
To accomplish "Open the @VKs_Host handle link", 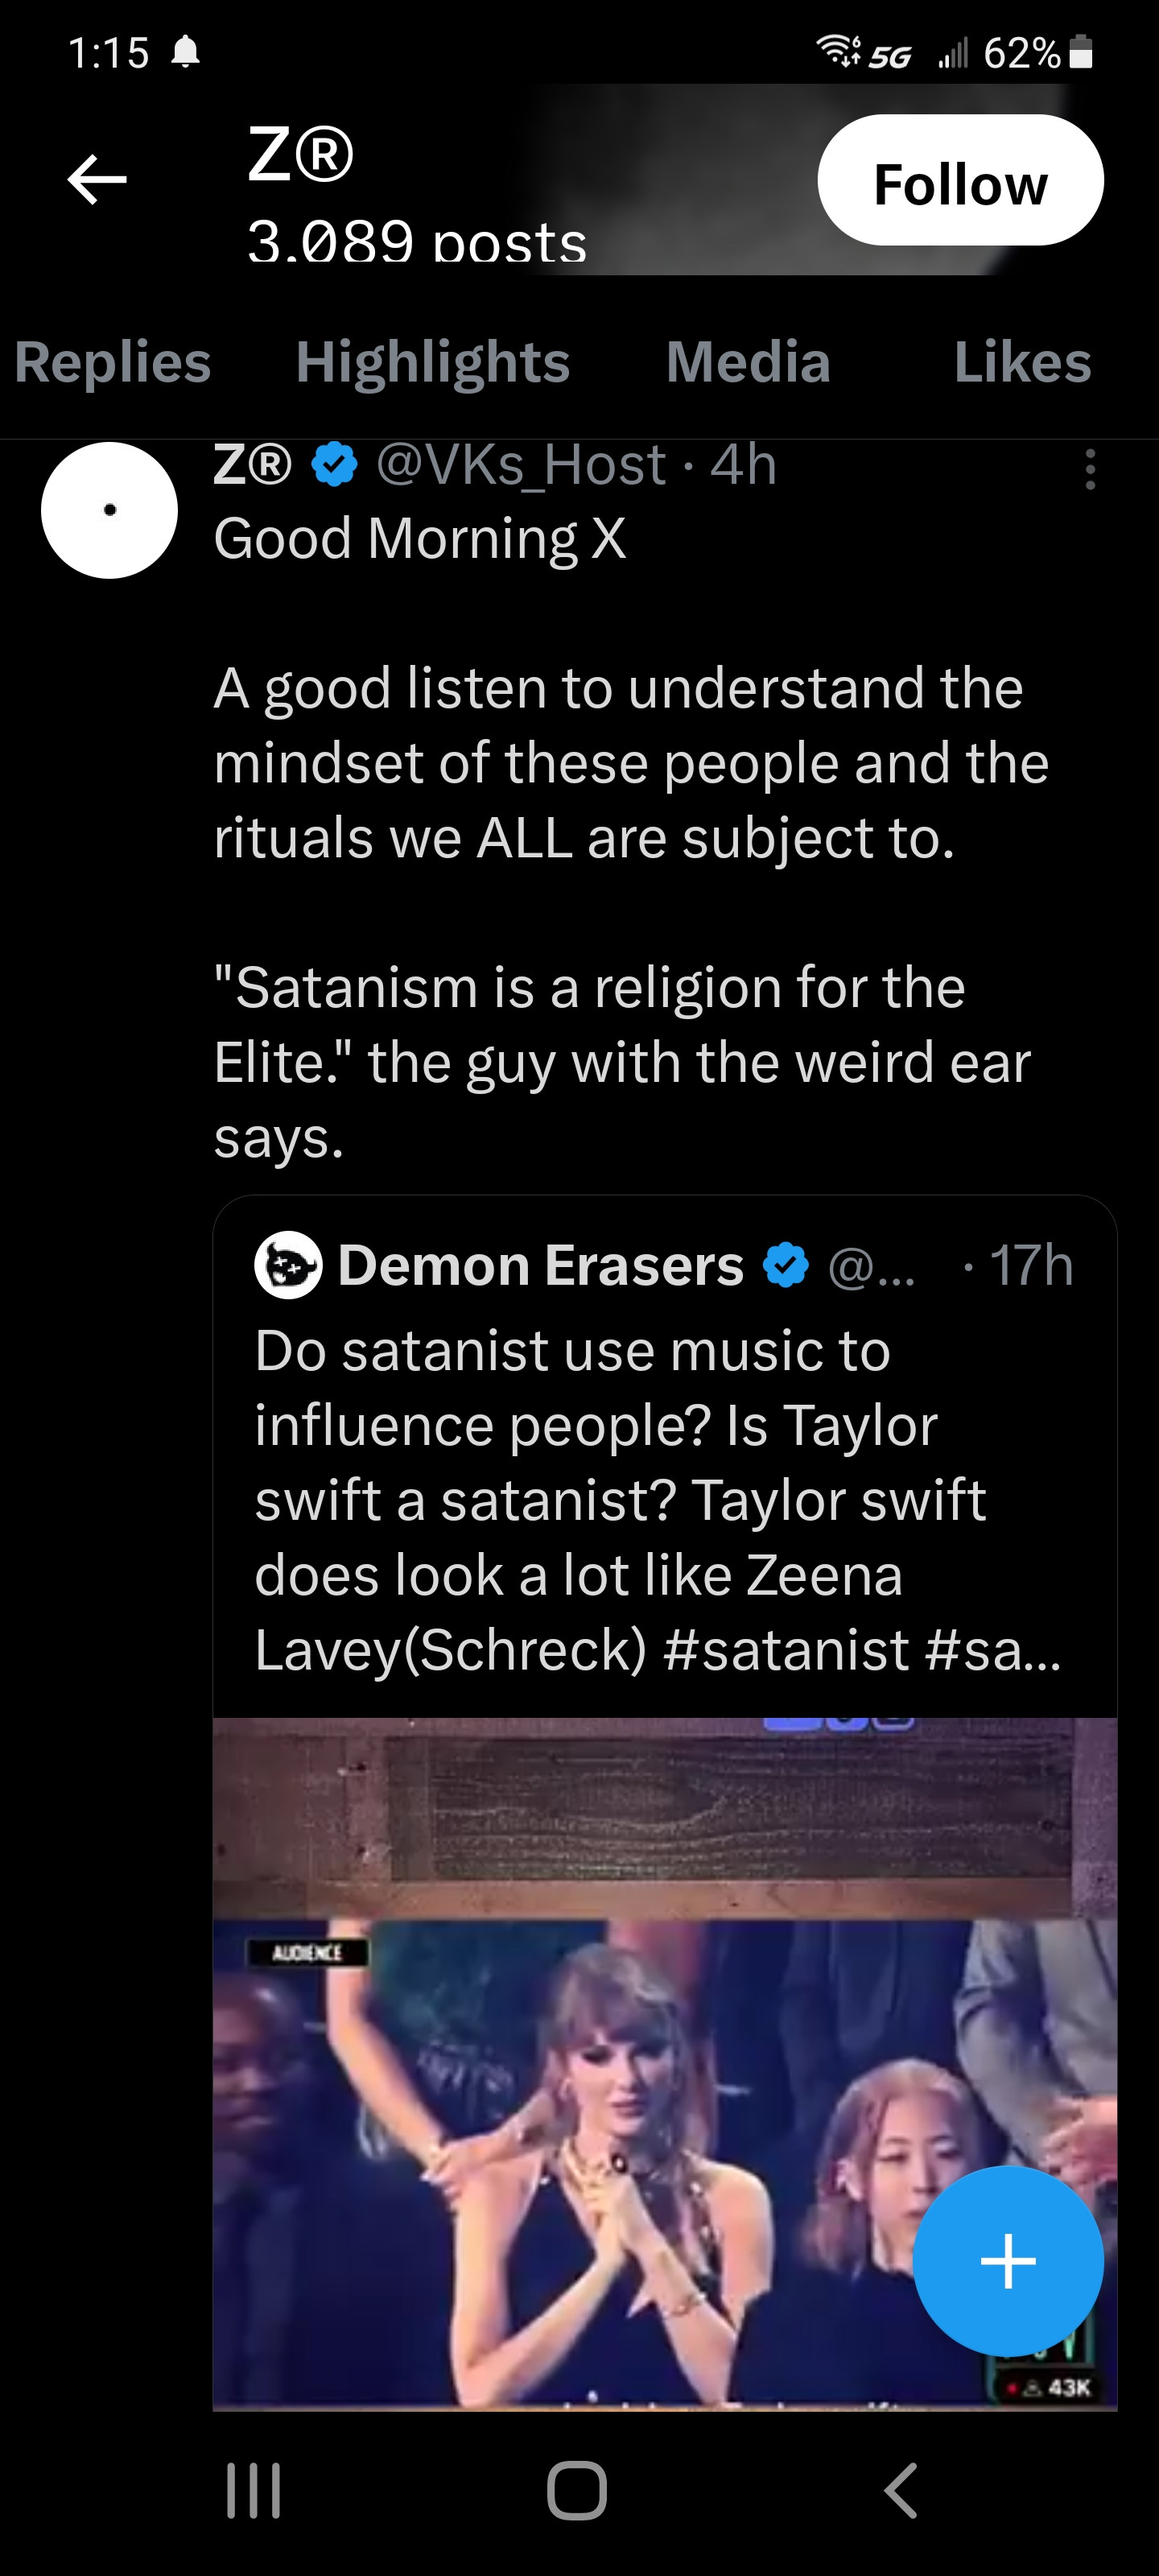I will (520, 465).
